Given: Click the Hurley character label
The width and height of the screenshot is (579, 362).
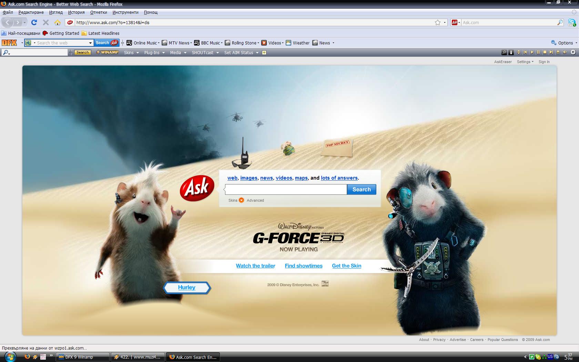Looking at the screenshot, I should pos(187,288).
